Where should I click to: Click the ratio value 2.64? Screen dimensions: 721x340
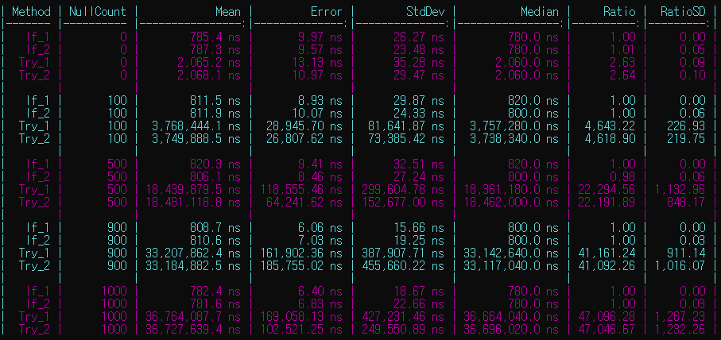(x=623, y=75)
